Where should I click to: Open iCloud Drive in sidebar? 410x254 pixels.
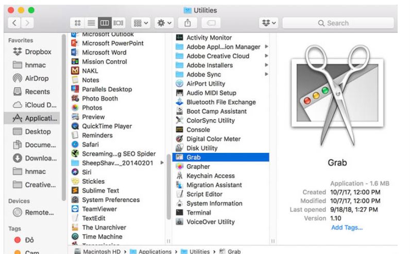click(x=35, y=105)
